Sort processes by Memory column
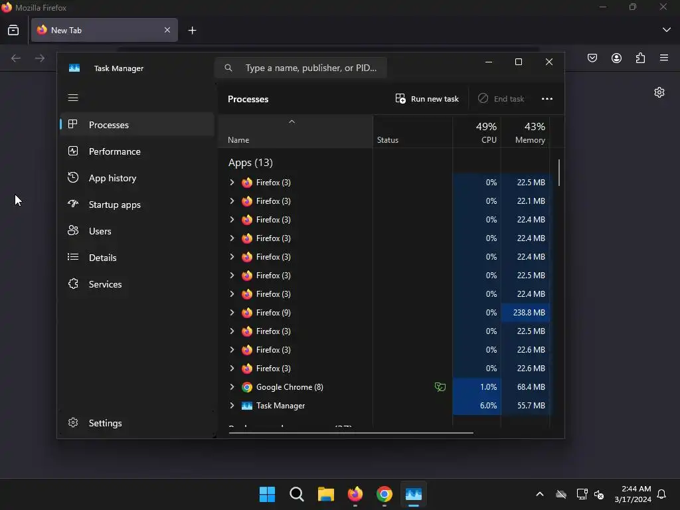Viewport: 680px width, 510px height. click(x=526, y=132)
